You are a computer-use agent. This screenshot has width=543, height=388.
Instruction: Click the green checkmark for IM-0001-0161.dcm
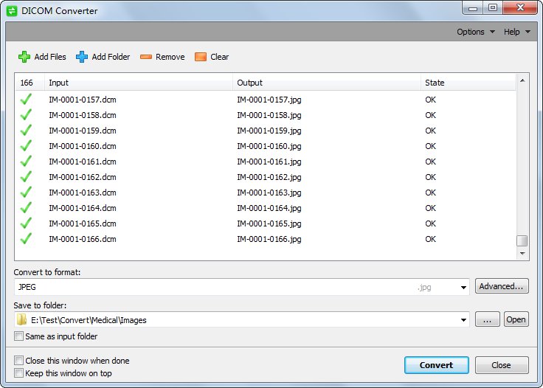[x=26, y=162]
